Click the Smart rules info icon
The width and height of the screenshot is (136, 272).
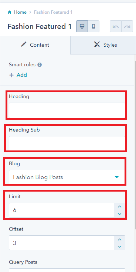(40, 65)
